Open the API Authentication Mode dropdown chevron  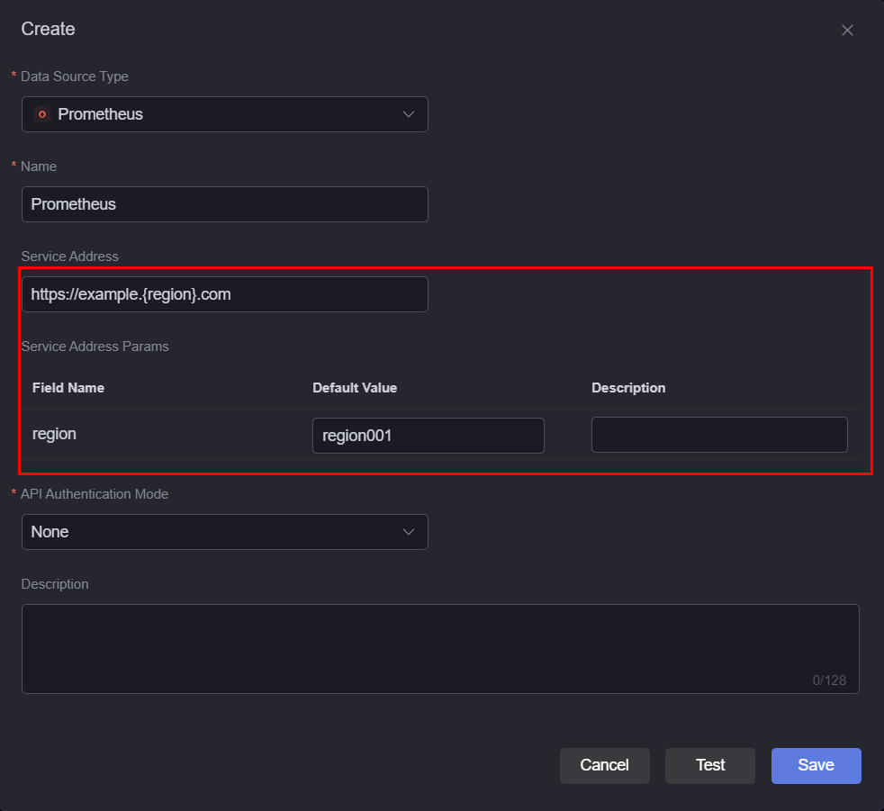pos(409,532)
